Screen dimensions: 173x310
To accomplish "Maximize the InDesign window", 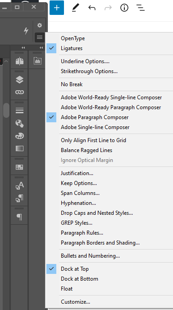I will (x=17, y=7).
